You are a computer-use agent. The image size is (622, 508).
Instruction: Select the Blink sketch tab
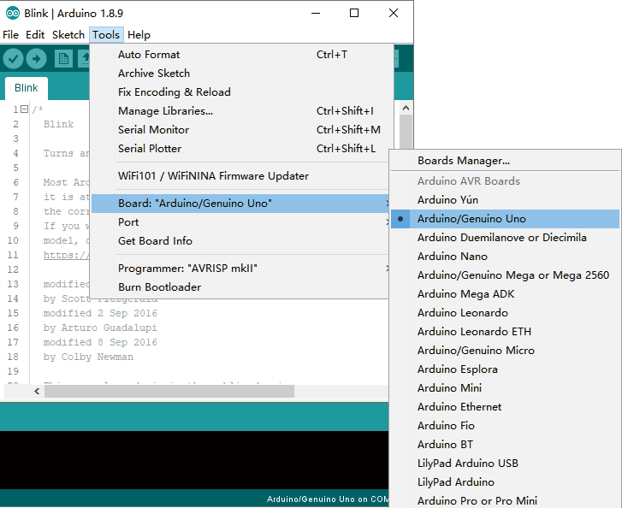27,88
